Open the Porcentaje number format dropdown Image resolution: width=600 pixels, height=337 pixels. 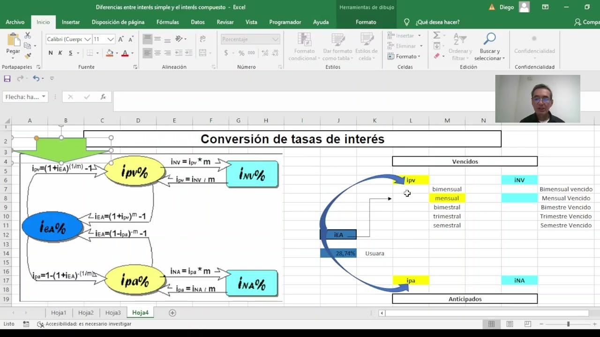coord(275,39)
